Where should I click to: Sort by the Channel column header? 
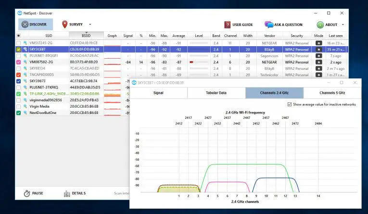tap(230, 36)
